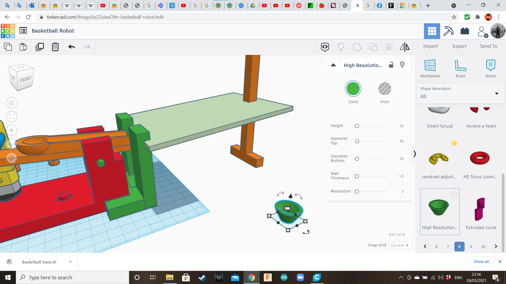506x284 pixels.
Task: Select the Mirror tool
Action: pyautogui.click(x=405, y=47)
